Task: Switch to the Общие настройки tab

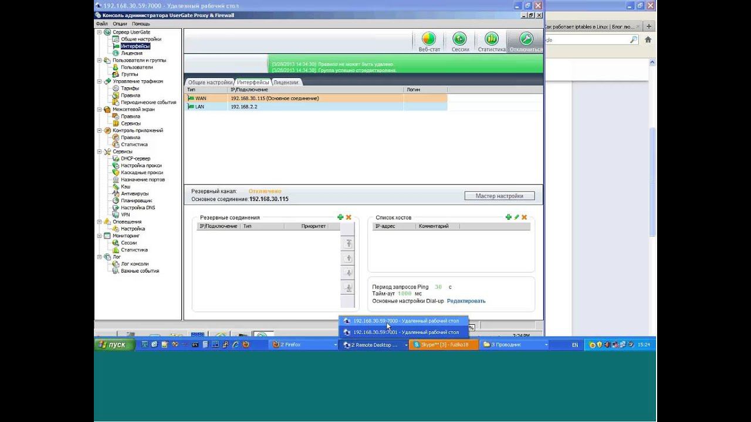Action: tap(210, 83)
